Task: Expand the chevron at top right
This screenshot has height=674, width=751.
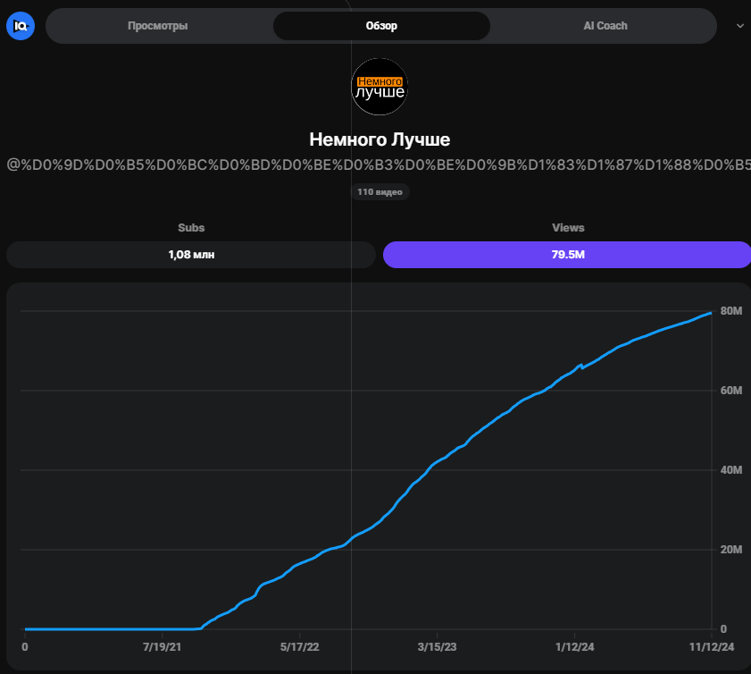Action: pos(739,26)
